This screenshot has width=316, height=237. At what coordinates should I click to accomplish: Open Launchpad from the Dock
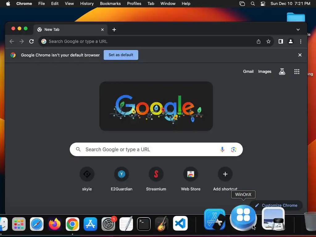(x=19, y=224)
